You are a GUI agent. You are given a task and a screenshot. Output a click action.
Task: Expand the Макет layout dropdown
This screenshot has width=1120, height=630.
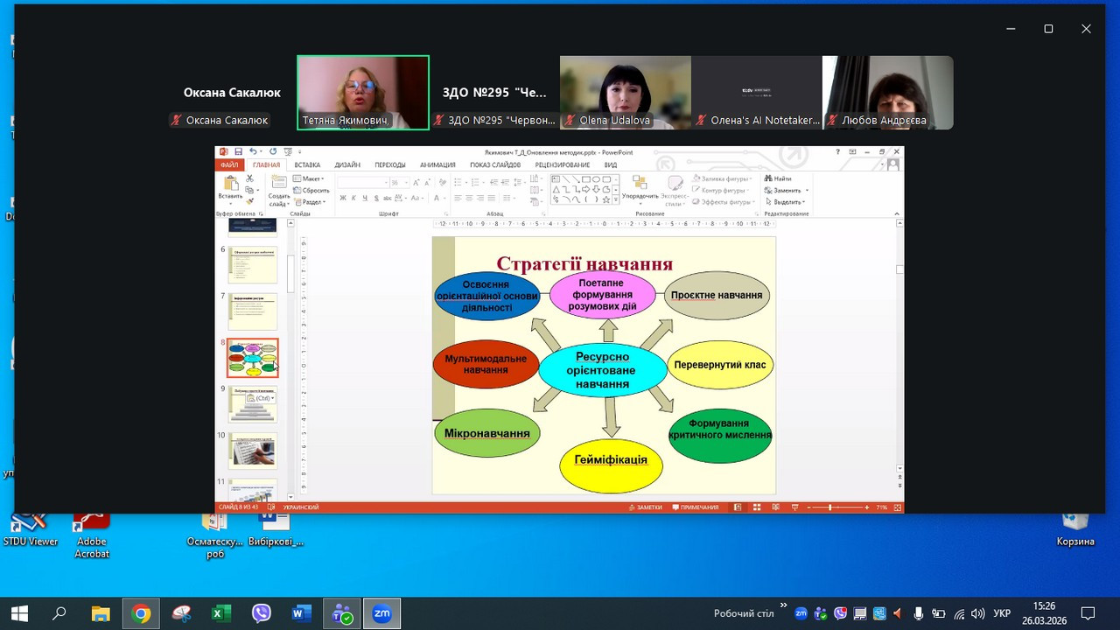(311, 178)
